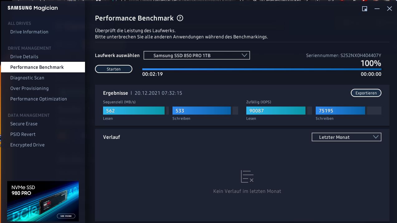Export results with Exportieren button
The image size is (397, 223).
coord(366,93)
